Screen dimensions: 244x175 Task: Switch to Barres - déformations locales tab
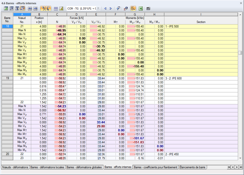(x=47, y=167)
